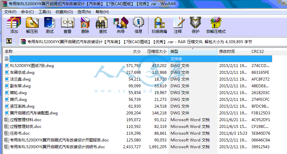The height and width of the screenshot is (154, 287).
Task: Select the parent folder '..' icon
Action: click(x=6, y=59)
